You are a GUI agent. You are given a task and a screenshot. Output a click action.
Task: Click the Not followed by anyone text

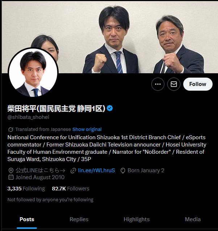click(50, 200)
